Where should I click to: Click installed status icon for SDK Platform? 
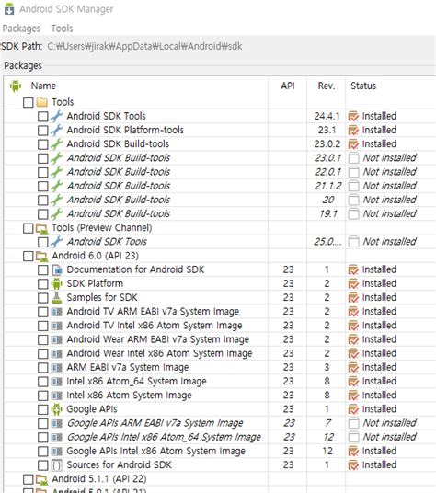pos(353,283)
